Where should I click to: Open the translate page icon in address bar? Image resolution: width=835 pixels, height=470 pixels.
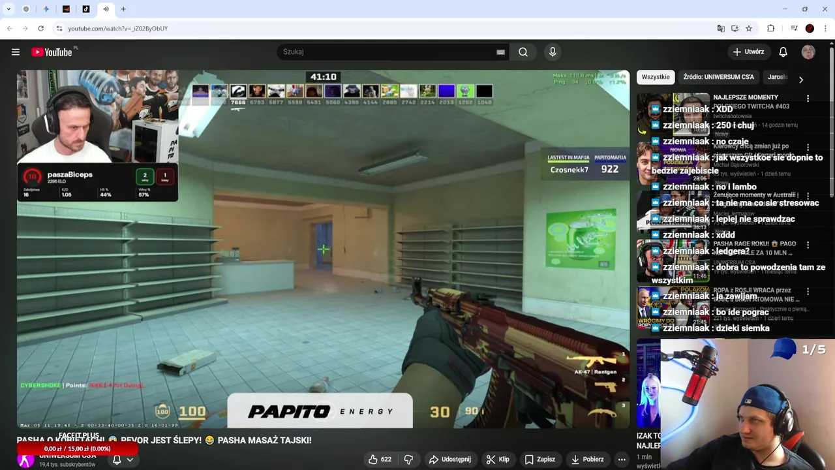(x=721, y=29)
